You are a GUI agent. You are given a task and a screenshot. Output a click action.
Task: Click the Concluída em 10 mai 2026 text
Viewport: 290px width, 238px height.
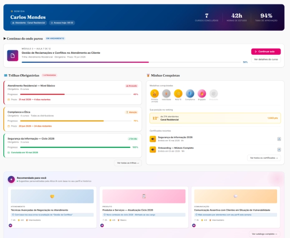[25, 153]
